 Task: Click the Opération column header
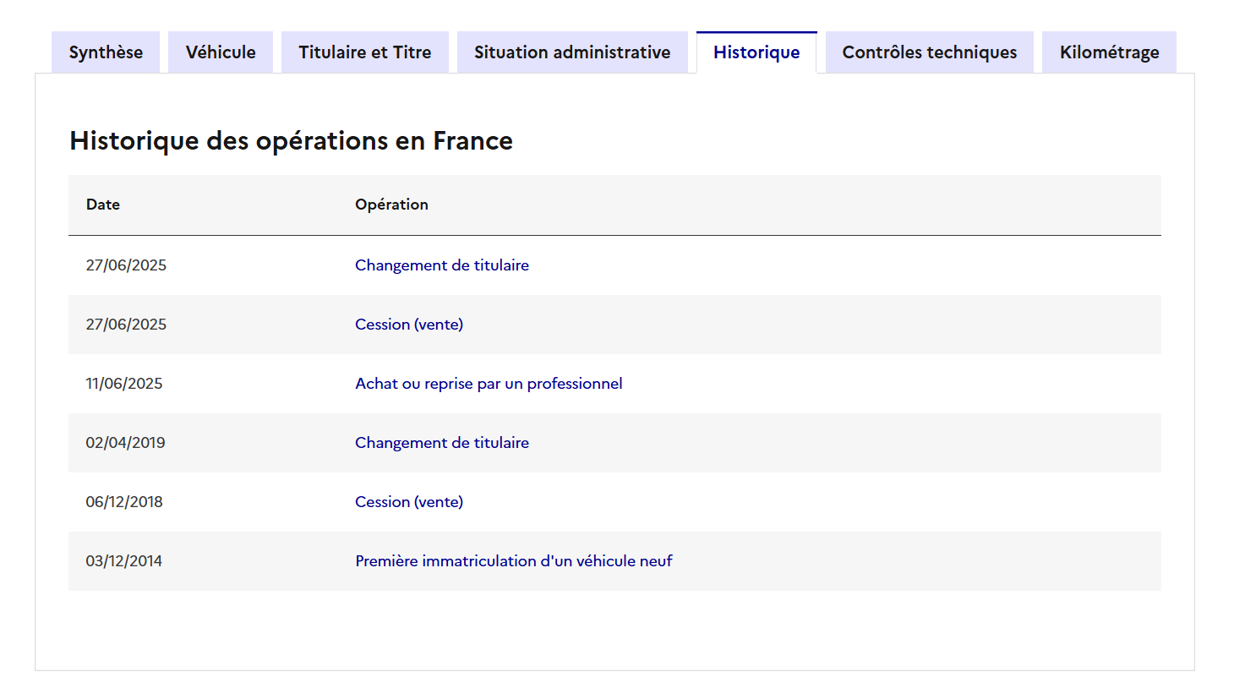pyautogui.click(x=391, y=205)
